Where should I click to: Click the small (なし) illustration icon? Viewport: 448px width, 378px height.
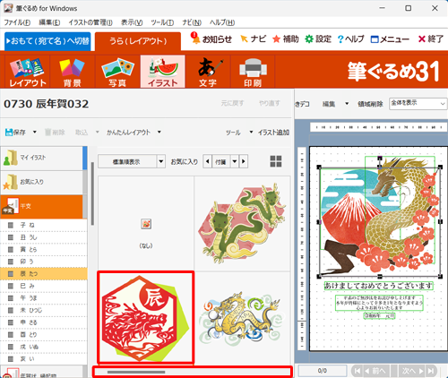[x=146, y=224]
